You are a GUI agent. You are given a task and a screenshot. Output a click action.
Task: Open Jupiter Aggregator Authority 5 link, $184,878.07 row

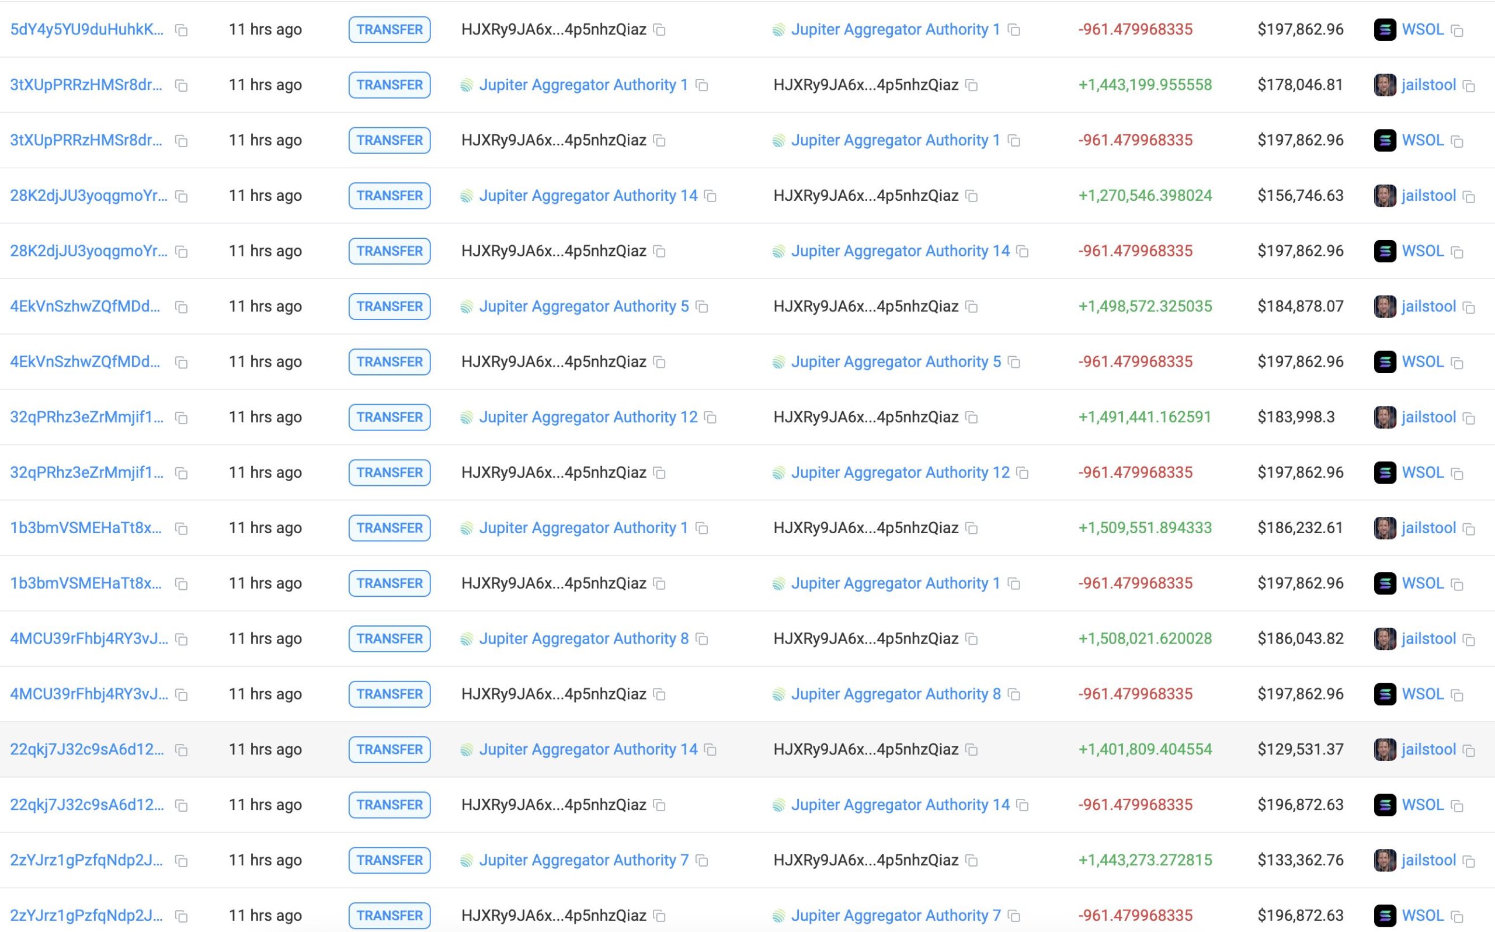click(583, 307)
